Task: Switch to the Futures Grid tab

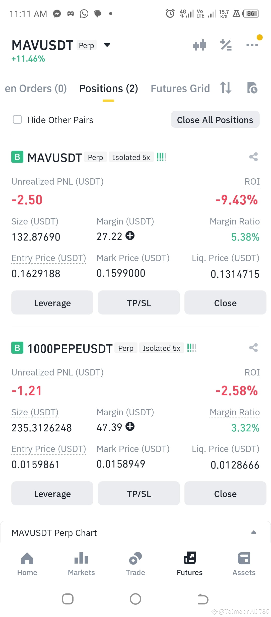Action: click(180, 89)
